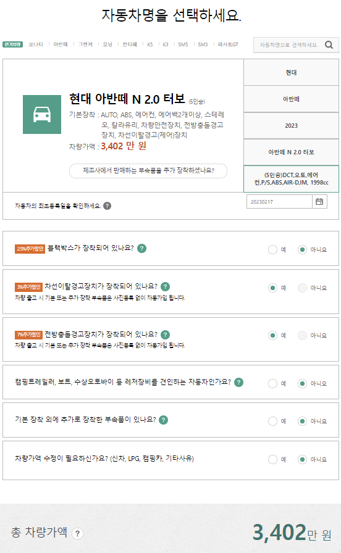The height and width of the screenshot is (553, 341).
Task: Select 예 for 추가 장착 부속품
Action: pyautogui.click(x=272, y=421)
